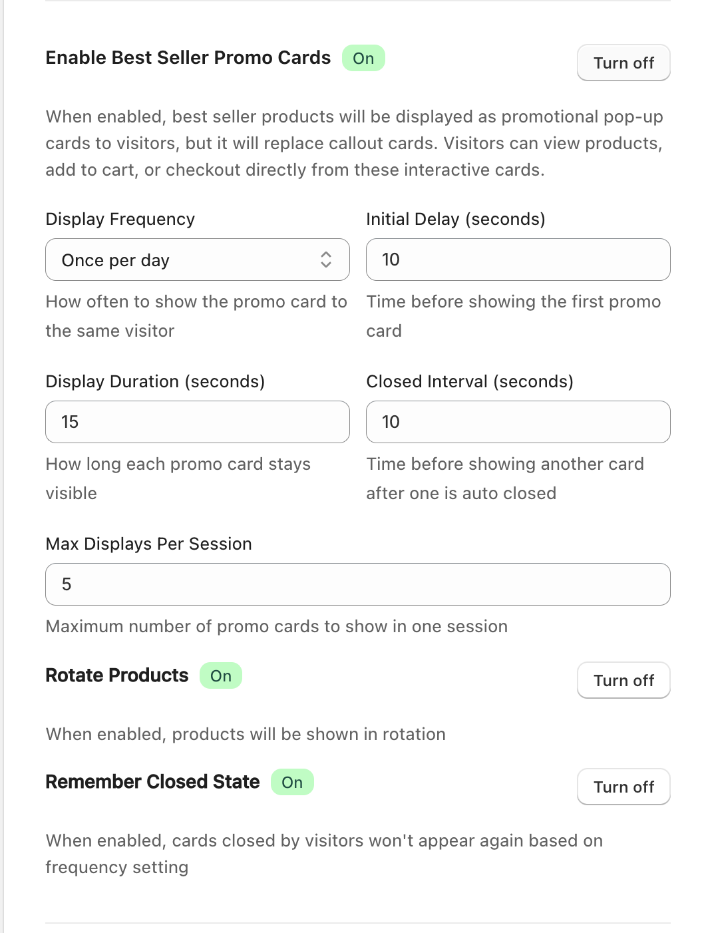708x933 pixels.
Task: Click the Enable Best Seller Promo Cards heading
Action: pyautogui.click(x=188, y=58)
